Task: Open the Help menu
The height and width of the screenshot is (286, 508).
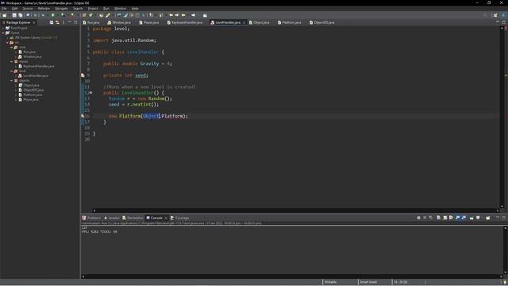Action: pos(135,9)
